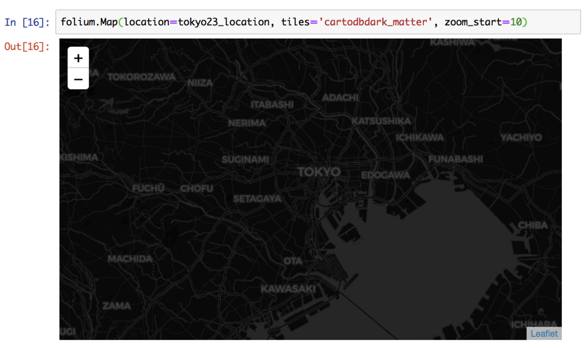The image size is (586, 349).
Task: Click the NERIMA map label
Action: tap(247, 123)
